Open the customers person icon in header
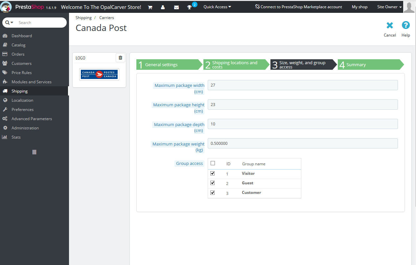Screen dimensions: 416x265 [x=163, y=7]
